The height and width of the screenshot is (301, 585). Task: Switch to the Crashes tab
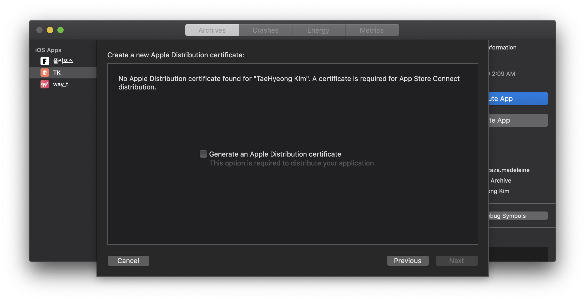(265, 30)
